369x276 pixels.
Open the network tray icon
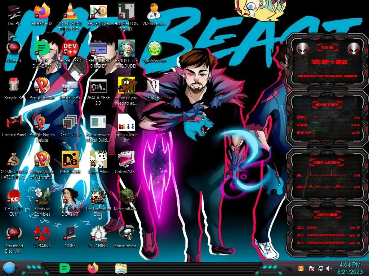pos(320,268)
